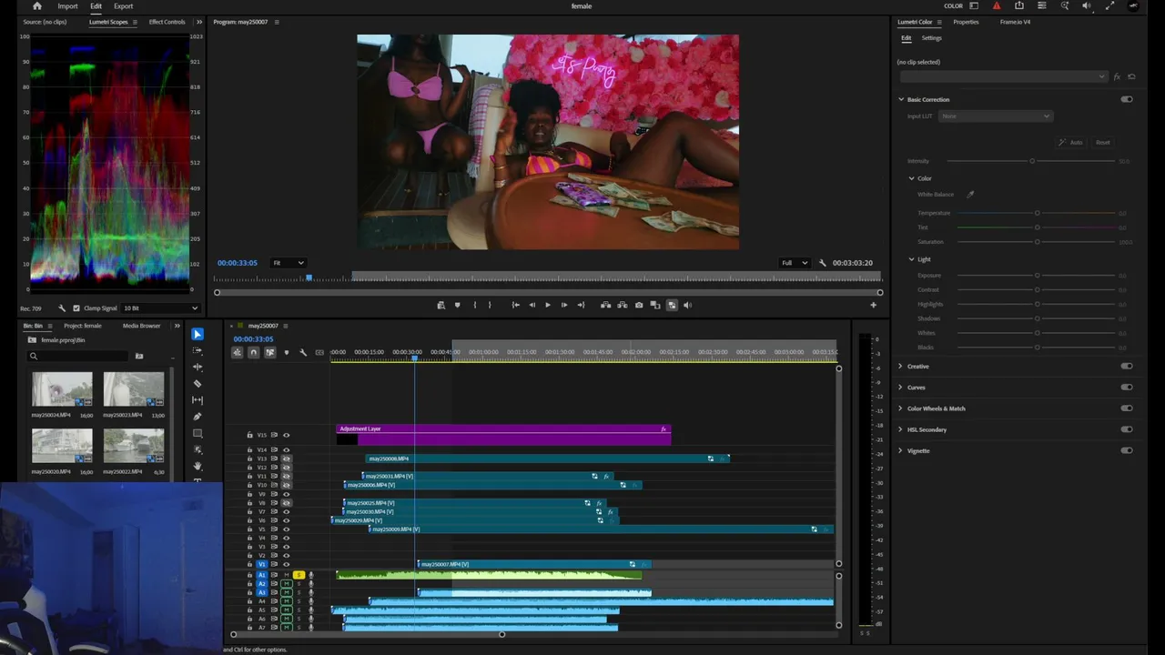Open Settings tab in Lumetri Color
The height and width of the screenshot is (655, 1165).
pos(931,38)
